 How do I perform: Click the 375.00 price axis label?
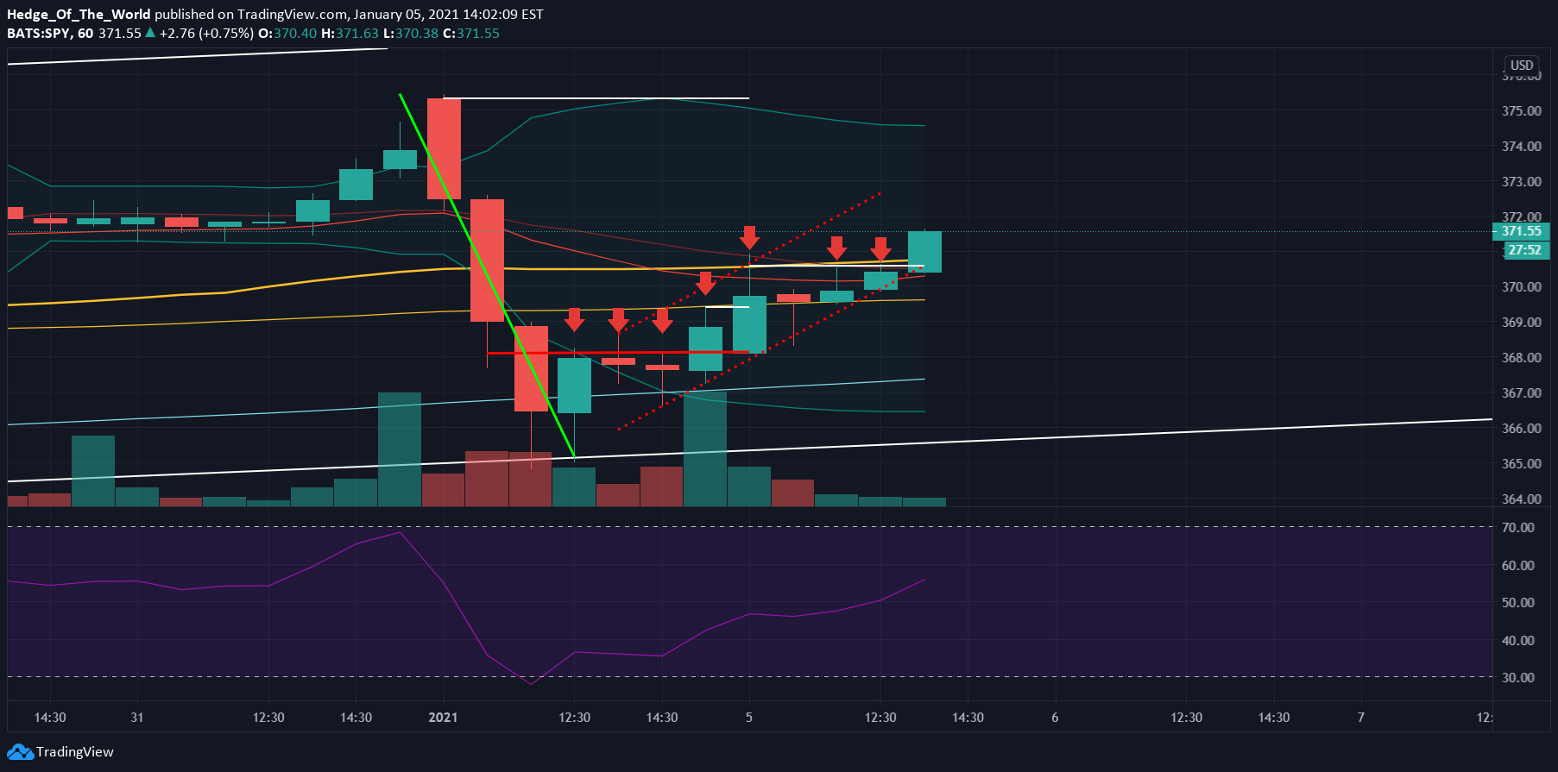[1521, 111]
